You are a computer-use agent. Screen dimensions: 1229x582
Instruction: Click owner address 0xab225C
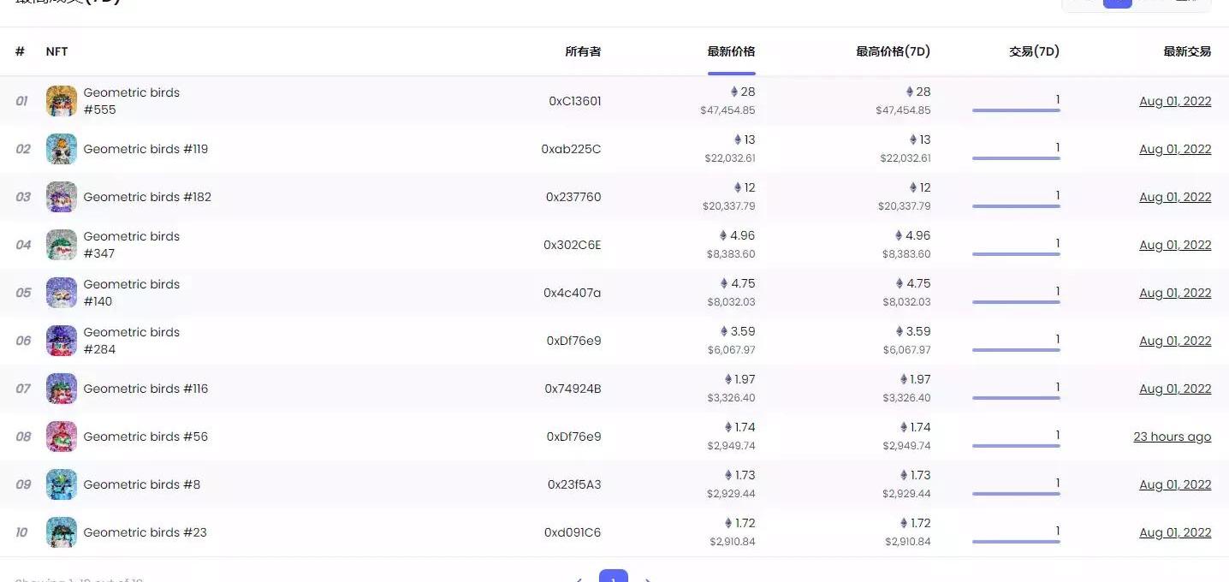click(x=571, y=149)
